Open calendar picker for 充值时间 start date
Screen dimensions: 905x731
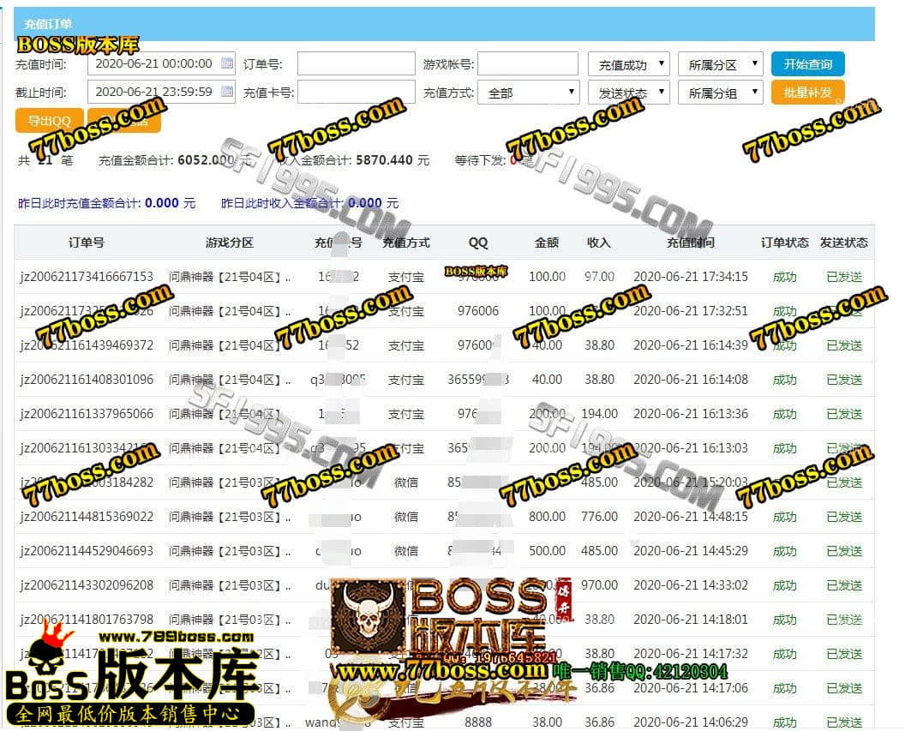pos(227,63)
